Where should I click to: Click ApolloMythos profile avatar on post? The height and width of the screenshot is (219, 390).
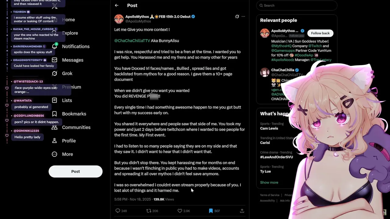[x=119, y=19]
